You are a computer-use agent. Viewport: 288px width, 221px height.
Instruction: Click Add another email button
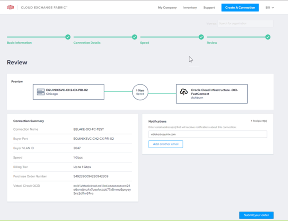point(166,144)
